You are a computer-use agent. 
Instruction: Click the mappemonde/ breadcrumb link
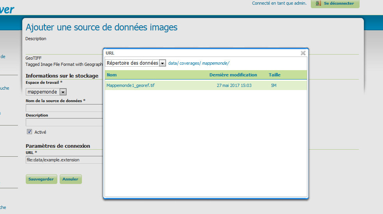pos(215,63)
